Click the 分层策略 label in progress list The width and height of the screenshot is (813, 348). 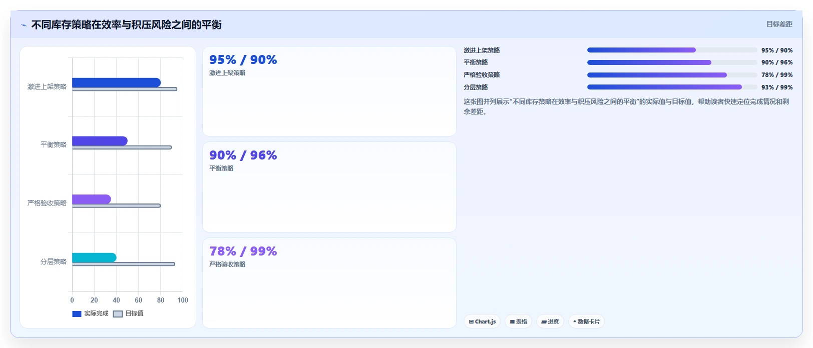pos(476,87)
